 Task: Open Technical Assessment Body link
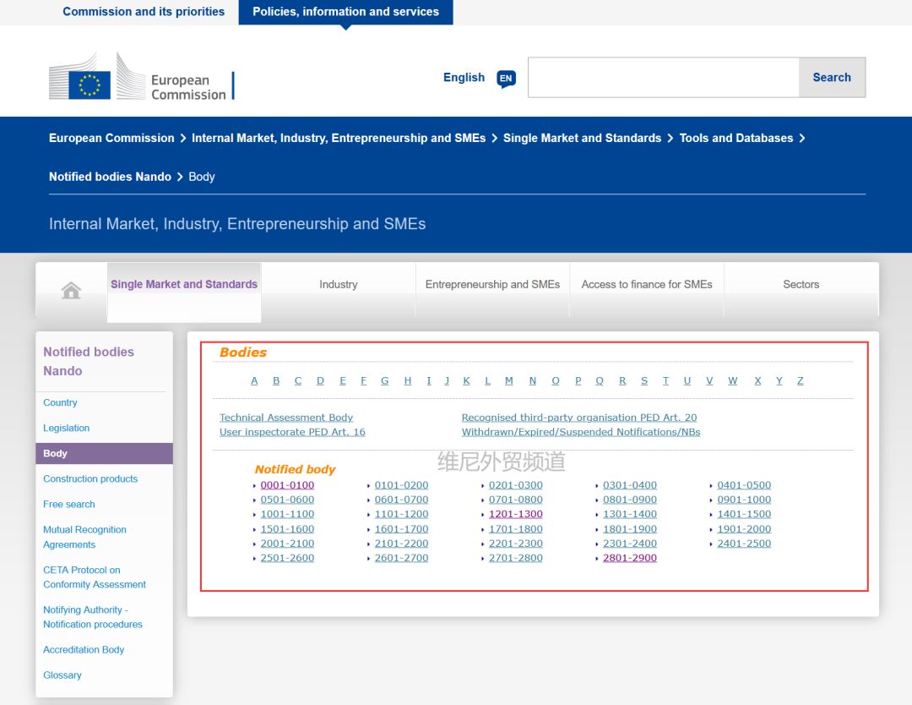pyautogui.click(x=286, y=418)
